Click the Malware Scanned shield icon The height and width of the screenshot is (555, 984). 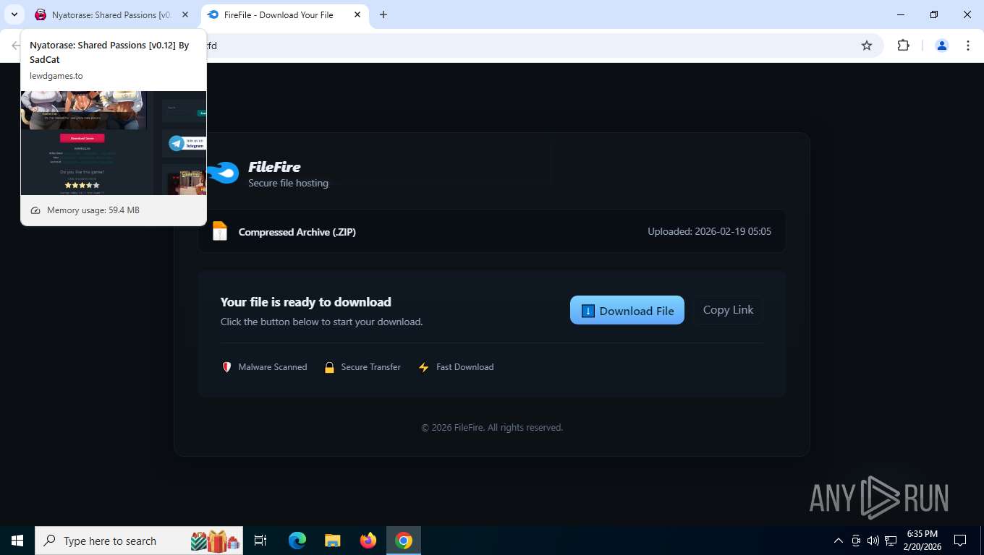click(226, 367)
